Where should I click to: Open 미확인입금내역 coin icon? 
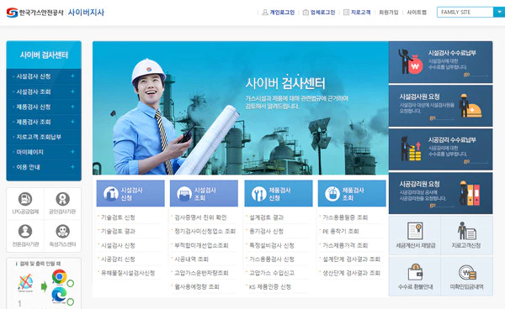pyautogui.click(x=467, y=272)
